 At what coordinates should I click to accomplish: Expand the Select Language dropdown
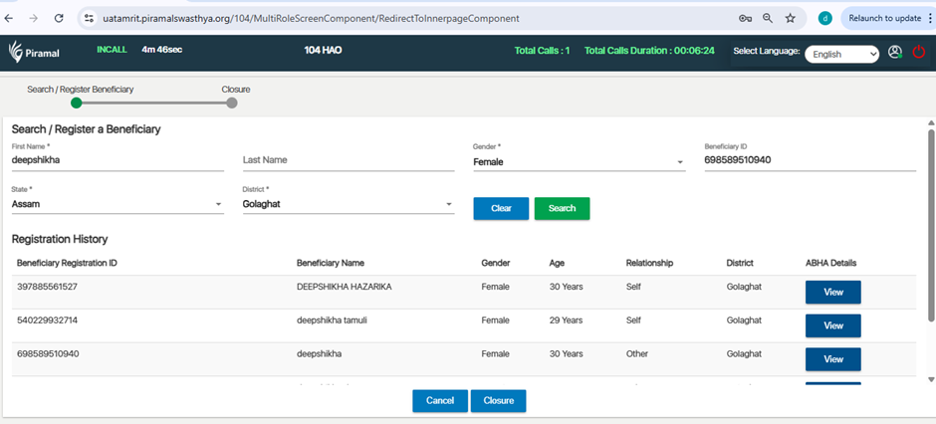click(841, 54)
